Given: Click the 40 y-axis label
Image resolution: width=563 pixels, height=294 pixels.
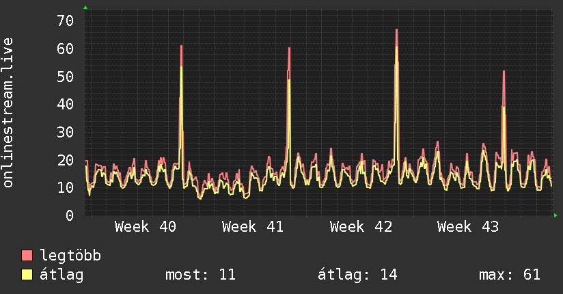Looking at the screenshot, I should click(x=66, y=104).
